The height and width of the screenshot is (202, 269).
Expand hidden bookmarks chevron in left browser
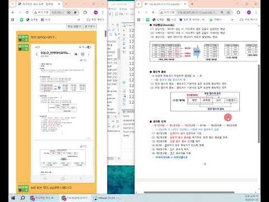click(79, 20)
